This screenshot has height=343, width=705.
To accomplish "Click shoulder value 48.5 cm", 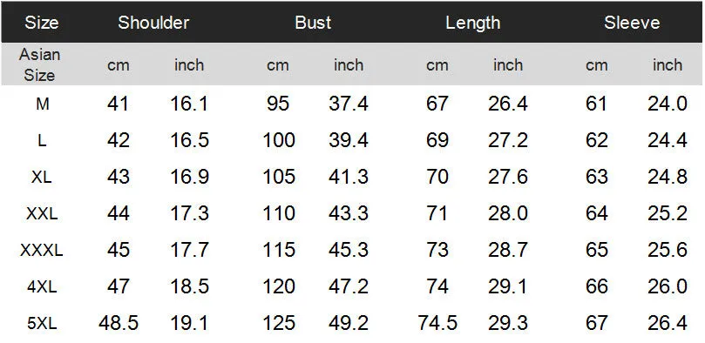I will 119,323.
